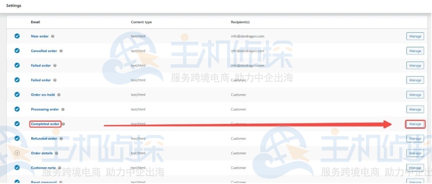The image size is (432, 184).
Task: Click enabled icon of Failed order sent to info@derdragon.com
Action: (17, 65)
